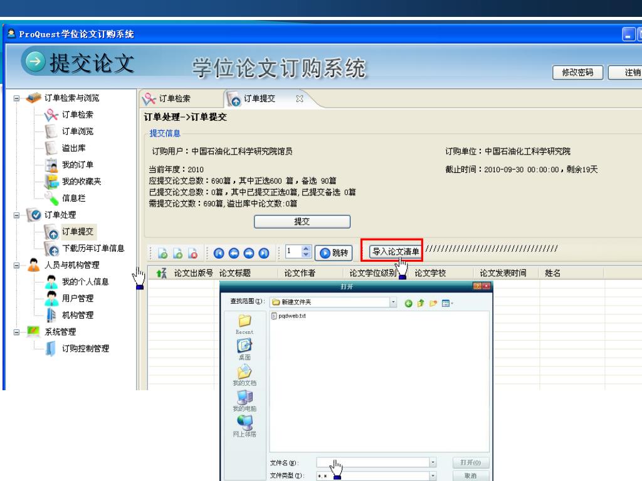Open 我的收藏夹 in the left tree
Image resolution: width=642 pixels, height=481 pixels.
(82, 182)
